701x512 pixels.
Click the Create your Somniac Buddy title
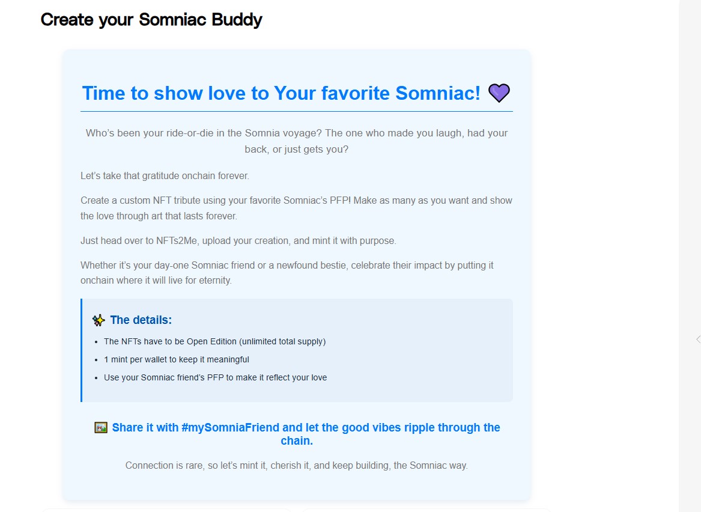[151, 20]
